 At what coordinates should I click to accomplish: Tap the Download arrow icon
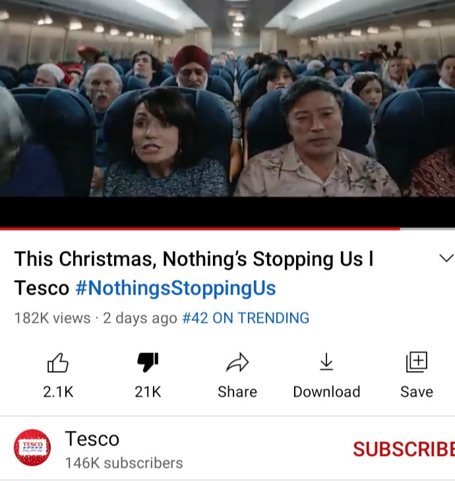(x=326, y=362)
